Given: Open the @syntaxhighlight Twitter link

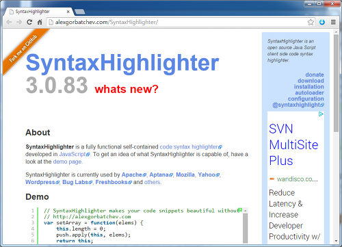Looking at the screenshot, I should [x=298, y=105].
